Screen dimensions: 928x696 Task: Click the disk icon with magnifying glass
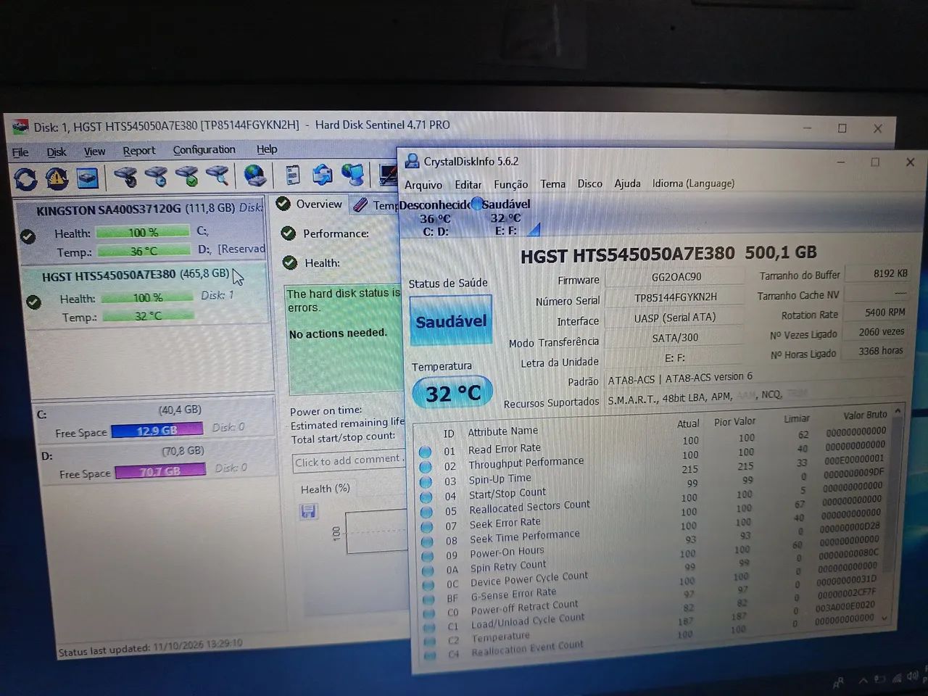(217, 175)
